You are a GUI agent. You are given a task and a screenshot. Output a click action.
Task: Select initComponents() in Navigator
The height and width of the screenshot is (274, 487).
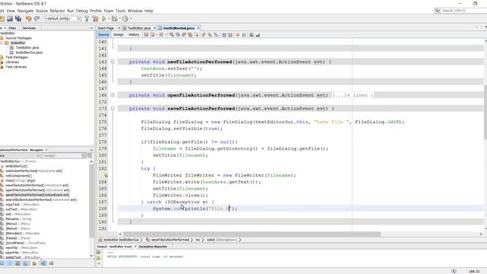click(18, 176)
